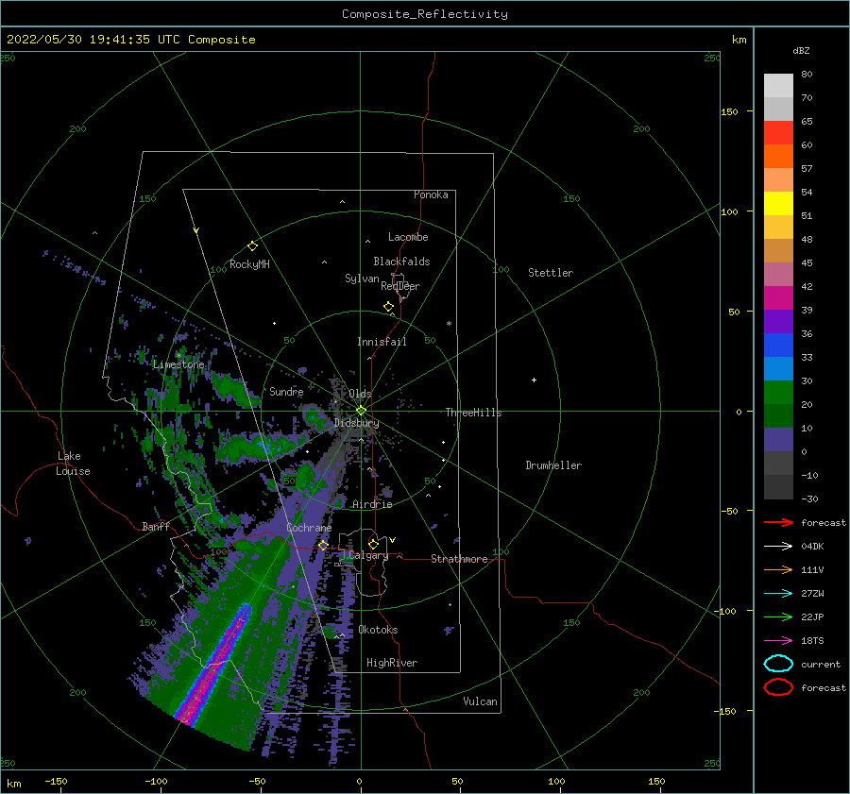
Task: Click the bright green 30 dBZ swatch
Action: pyautogui.click(x=778, y=393)
